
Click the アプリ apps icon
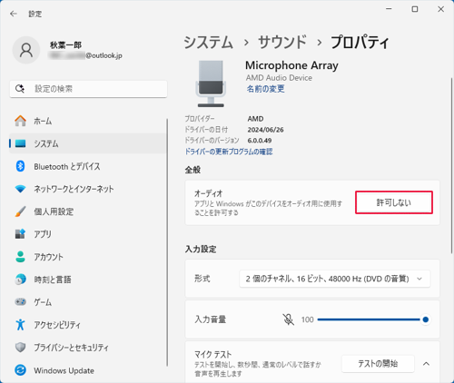coord(20,234)
